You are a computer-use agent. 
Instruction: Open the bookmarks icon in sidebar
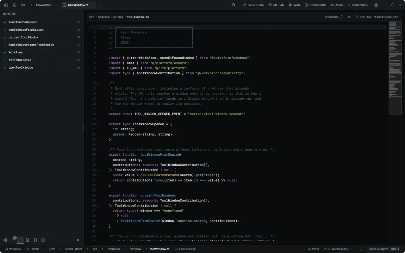[35, 240]
